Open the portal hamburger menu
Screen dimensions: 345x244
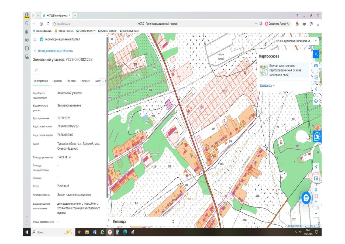tap(35, 39)
